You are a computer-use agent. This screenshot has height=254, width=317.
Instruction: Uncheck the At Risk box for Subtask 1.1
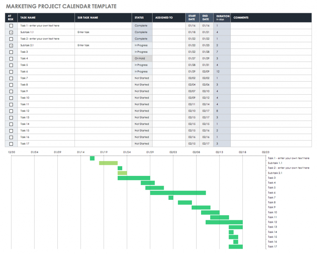(x=11, y=32)
